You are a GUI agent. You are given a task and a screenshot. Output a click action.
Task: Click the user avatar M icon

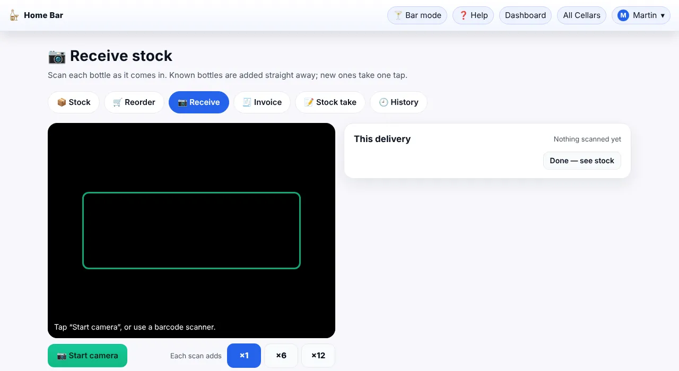(623, 15)
